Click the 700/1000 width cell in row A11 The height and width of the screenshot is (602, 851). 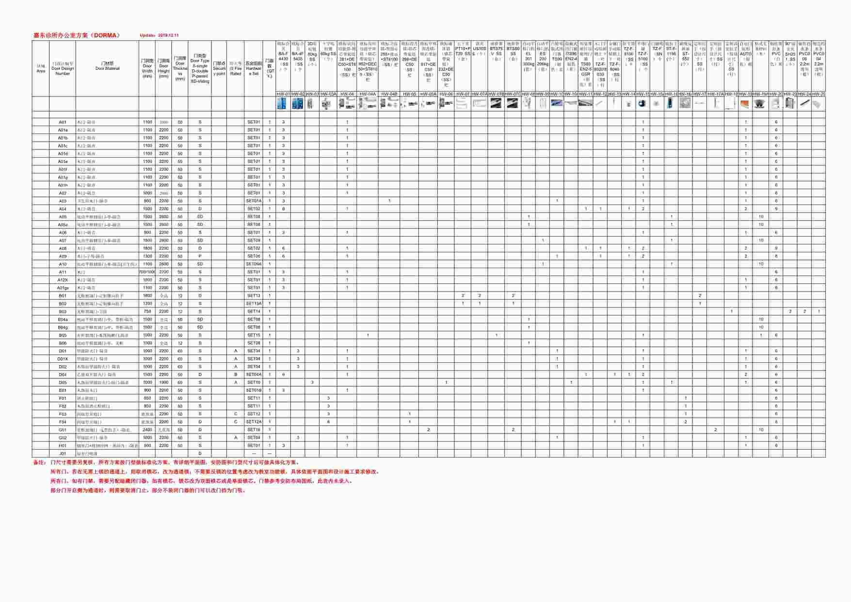point(147,272)
